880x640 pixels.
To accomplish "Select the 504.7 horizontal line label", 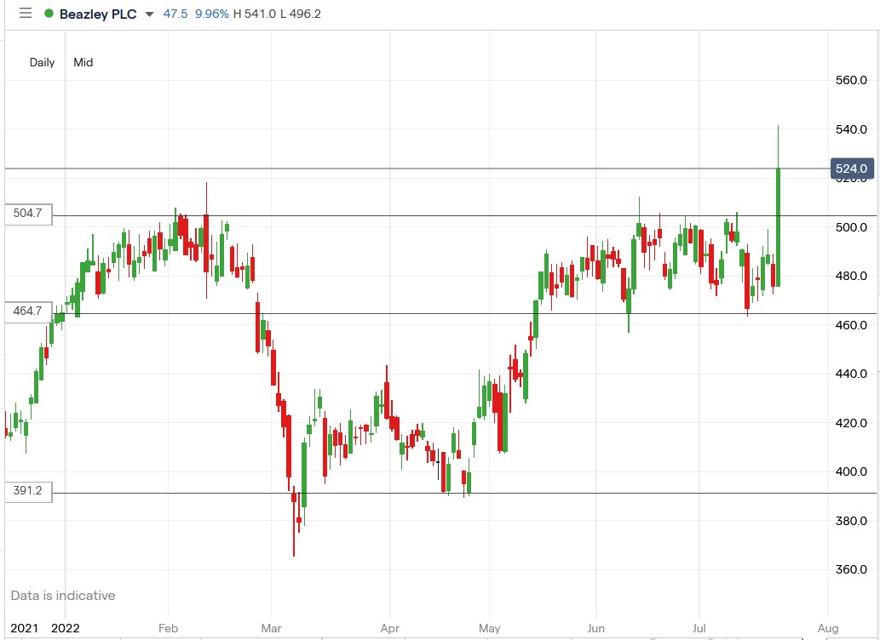I will 28,214.
